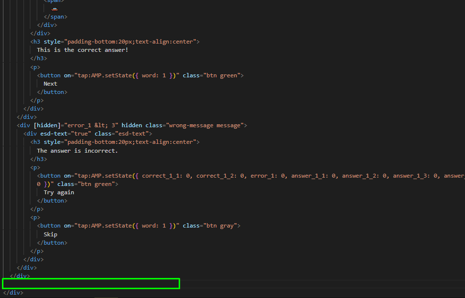Click inside the green highlighted empty line
The width and height of the screenshot is (465, 298).
[91, 283]
